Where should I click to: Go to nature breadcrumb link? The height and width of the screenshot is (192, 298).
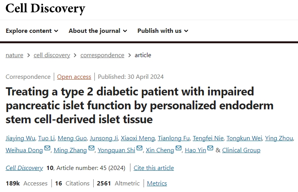(x=14, y=55)
